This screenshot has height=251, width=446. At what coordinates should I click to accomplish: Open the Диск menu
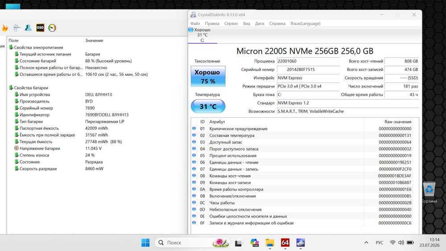click(x=260, y=23)
